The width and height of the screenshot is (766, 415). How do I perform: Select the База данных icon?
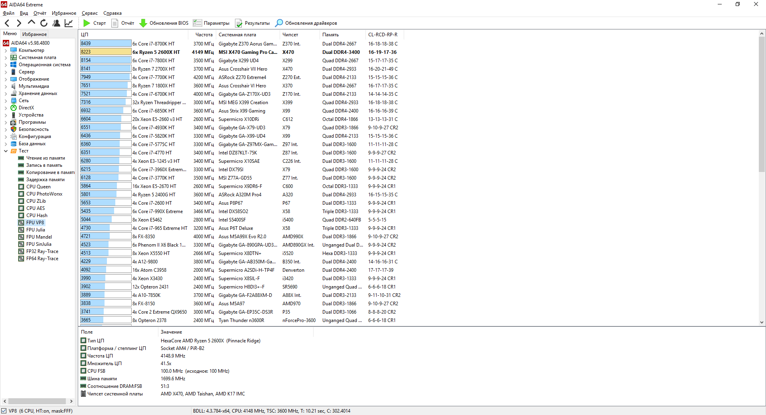[x=14, y=144]
